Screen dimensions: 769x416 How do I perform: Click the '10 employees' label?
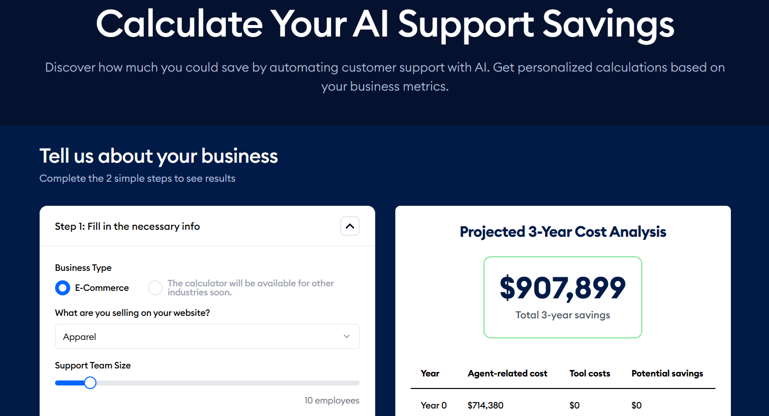tap(332, 400)
